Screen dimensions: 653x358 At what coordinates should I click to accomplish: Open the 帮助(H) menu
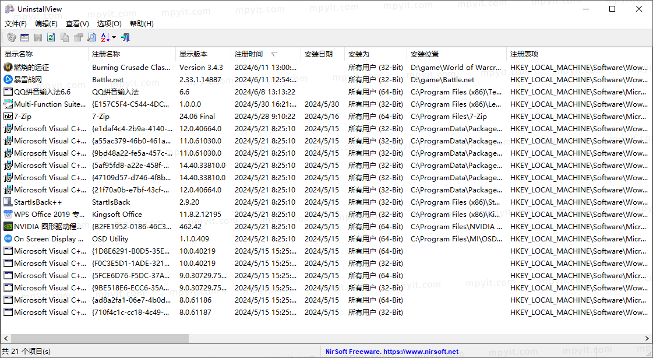click(142, 24)
